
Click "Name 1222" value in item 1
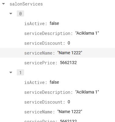[x=70, y=112]
